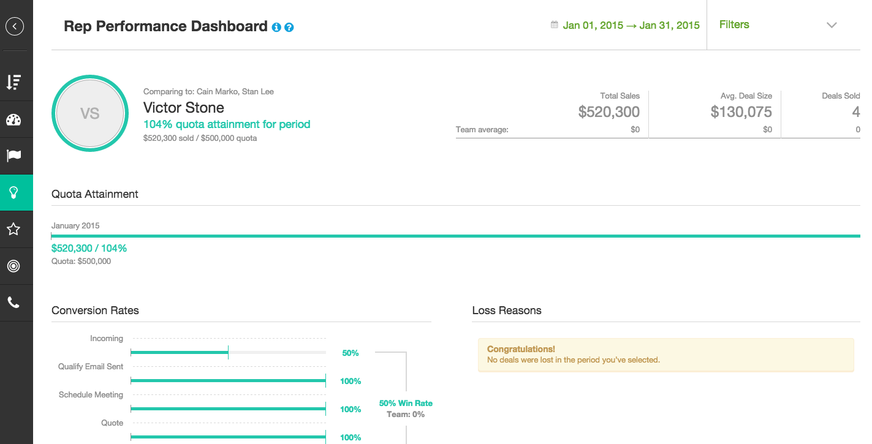The height and width of the screenshot is (444, 872).
Task: Open the Jan 2015 date range picker
Action: pyautogui.click(x=631, y=25)
